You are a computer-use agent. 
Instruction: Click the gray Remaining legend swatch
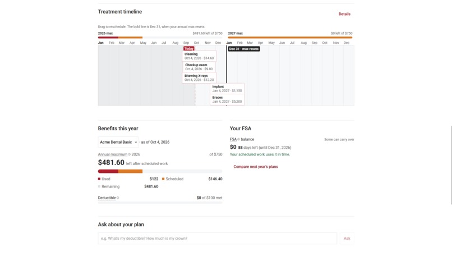(99, 186)
